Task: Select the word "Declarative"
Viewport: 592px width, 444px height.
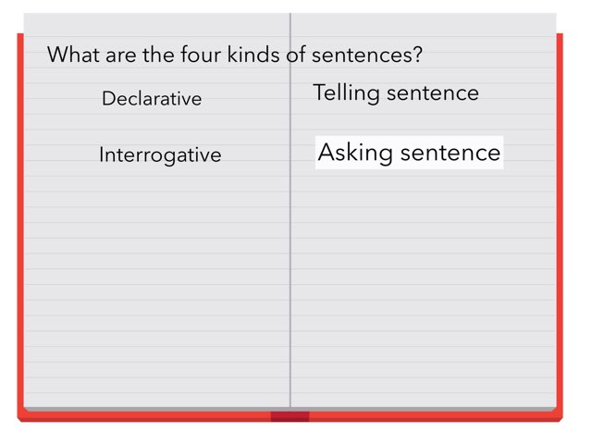Action: (x=152, y=99)
